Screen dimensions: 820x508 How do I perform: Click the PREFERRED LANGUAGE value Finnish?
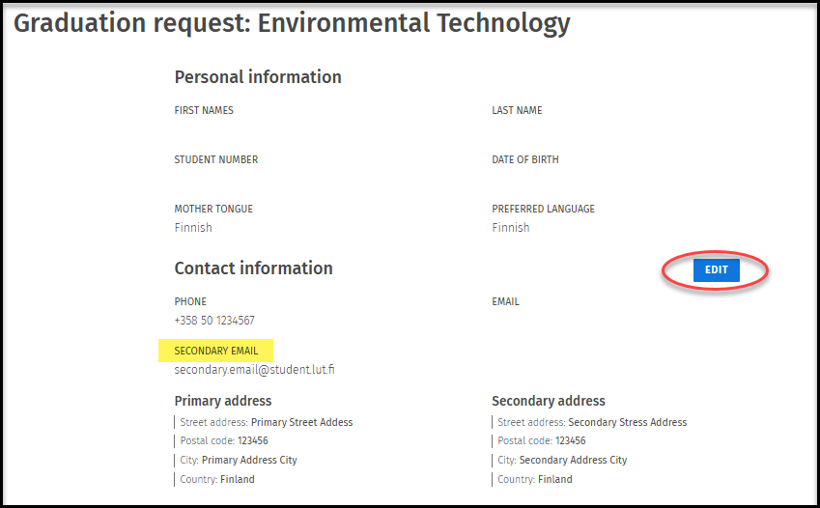pos(511,228)
